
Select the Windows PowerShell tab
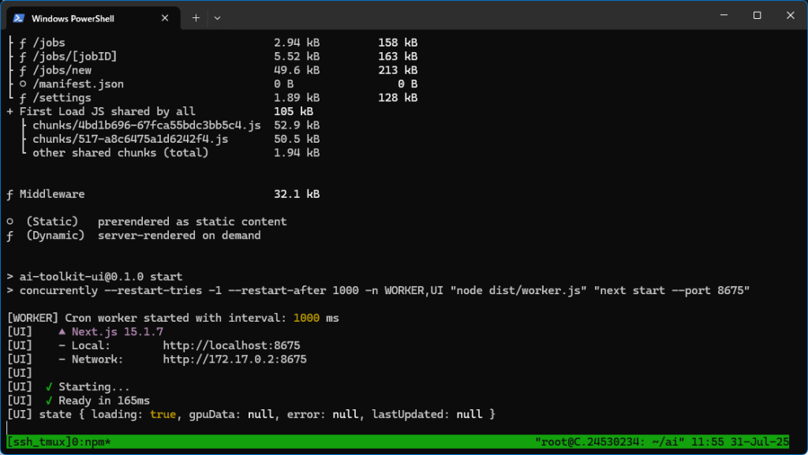tap(93, 18)
